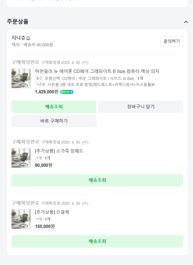Viewport: 193px width, 265px height.
Task: Track delivery for the 선결제 item
Action: coord(97,241)
